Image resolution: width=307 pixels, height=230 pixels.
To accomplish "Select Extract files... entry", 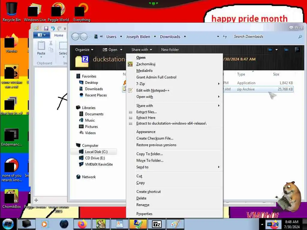I will tap(146, 112).
